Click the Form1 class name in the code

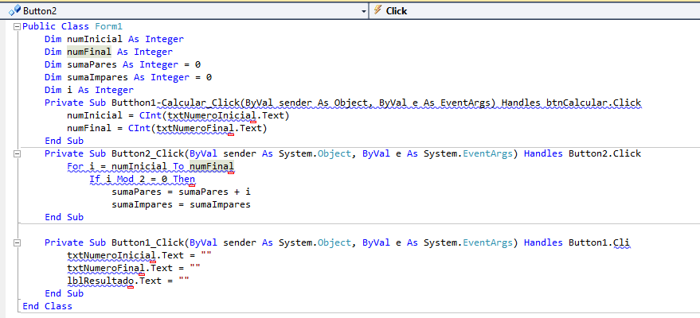click(108, 26)
